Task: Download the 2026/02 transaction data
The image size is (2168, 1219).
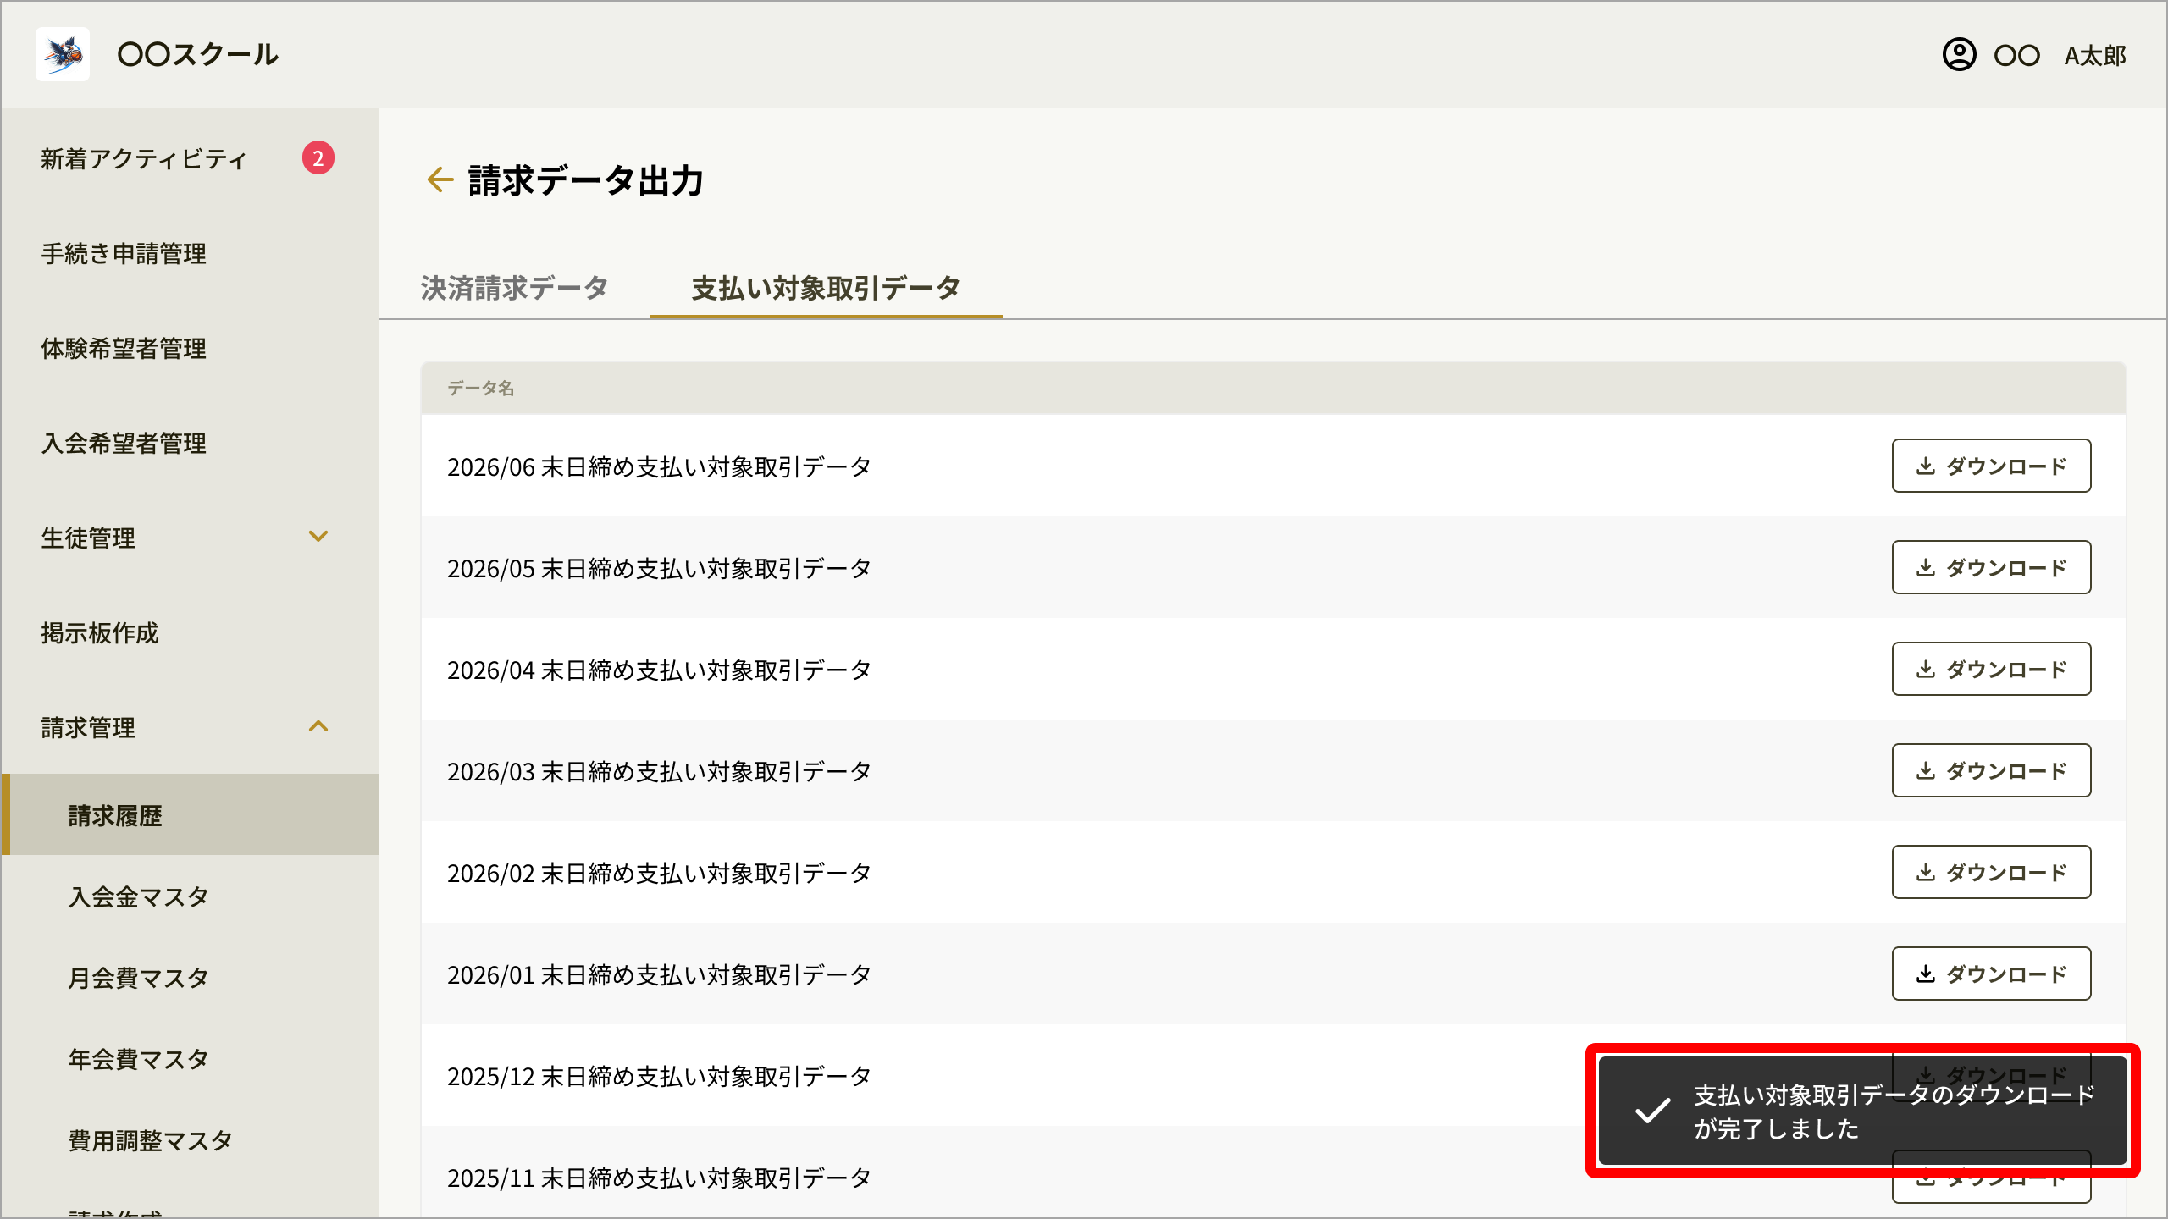Action: point(1991,872)
